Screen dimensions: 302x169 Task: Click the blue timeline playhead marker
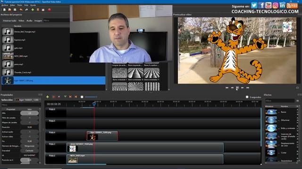tap(94, 104)
